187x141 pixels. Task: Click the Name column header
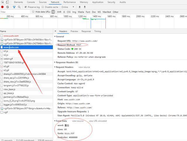coord(26,31)
